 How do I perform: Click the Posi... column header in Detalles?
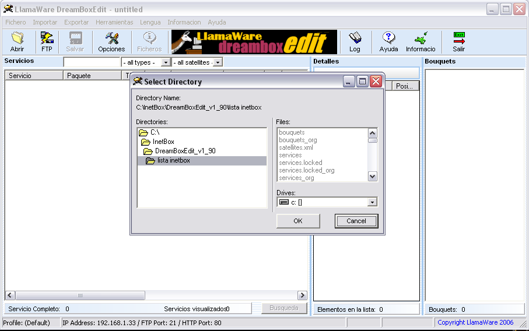coord(404,86)
